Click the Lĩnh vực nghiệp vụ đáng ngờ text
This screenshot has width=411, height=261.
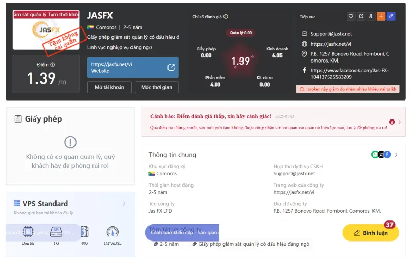(x=120, y=47)
